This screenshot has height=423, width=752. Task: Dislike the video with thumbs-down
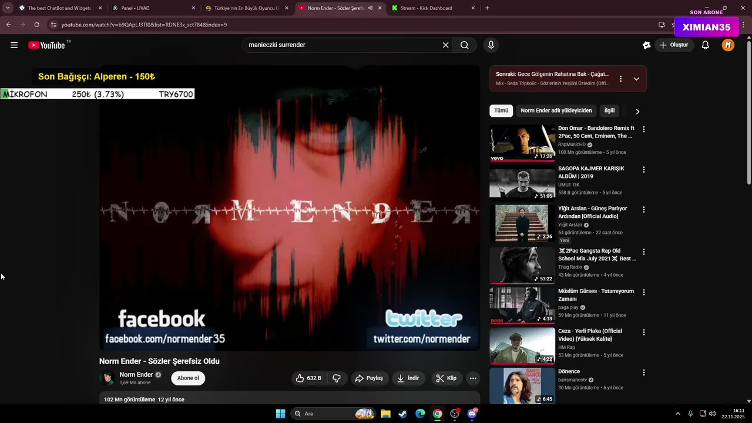(337, 378)
